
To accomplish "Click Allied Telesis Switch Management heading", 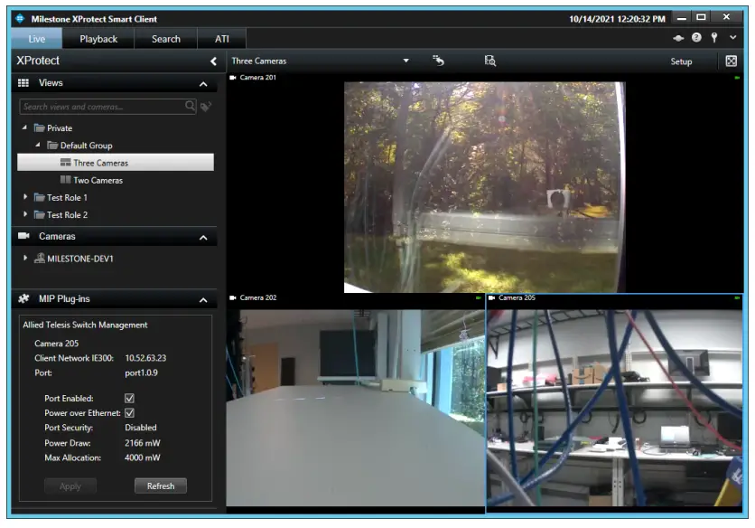I will click(85, 325).
